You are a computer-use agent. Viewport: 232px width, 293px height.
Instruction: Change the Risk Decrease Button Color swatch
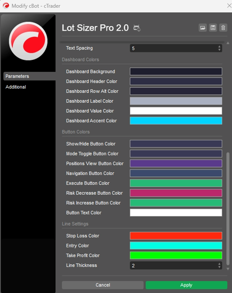coord(176,193)
